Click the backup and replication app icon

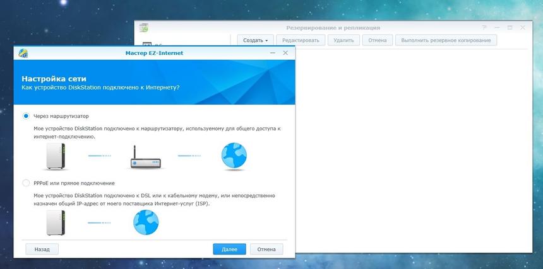tap(144, 28)
